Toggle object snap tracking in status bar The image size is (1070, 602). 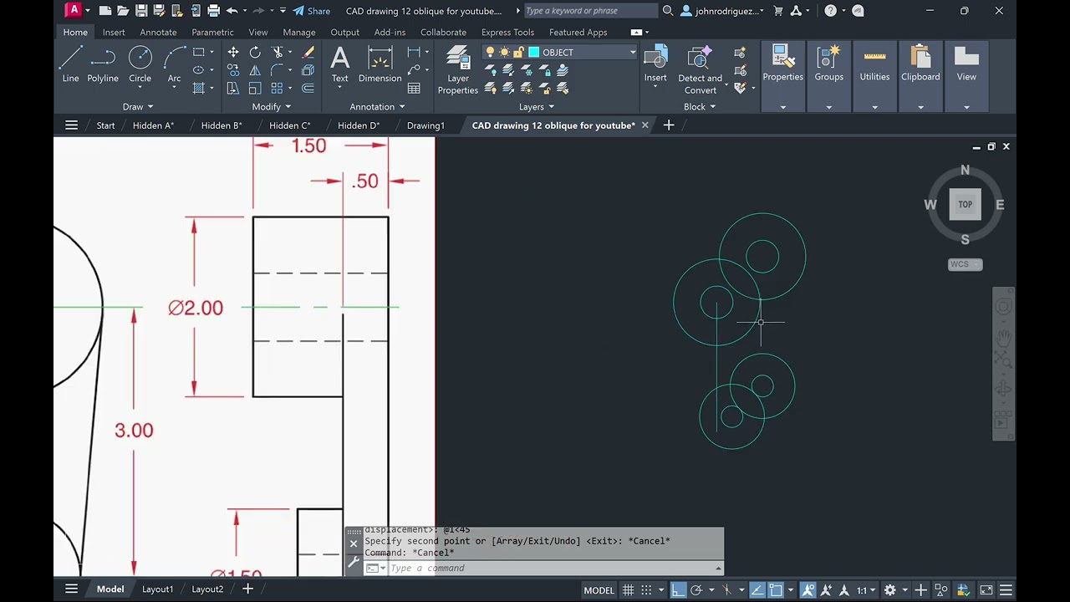coord(757,589)
